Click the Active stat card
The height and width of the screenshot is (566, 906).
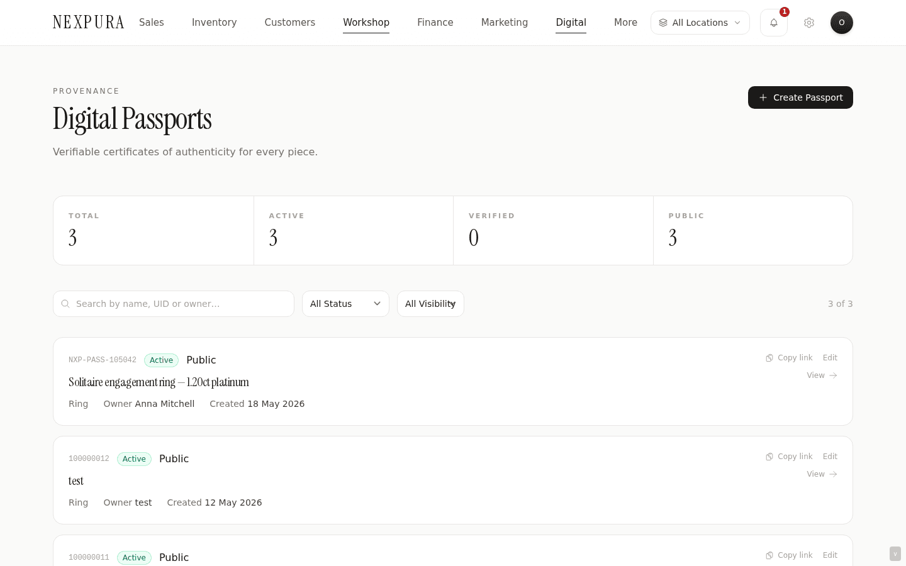pyautogui.click(x=354, y=230)
